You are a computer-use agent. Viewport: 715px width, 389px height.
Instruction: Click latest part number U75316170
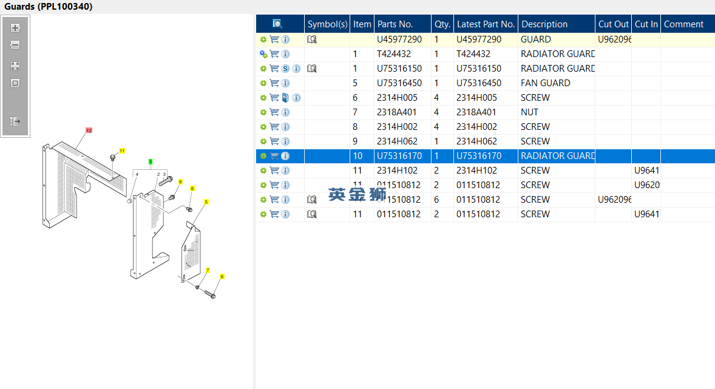pos(479,156)
